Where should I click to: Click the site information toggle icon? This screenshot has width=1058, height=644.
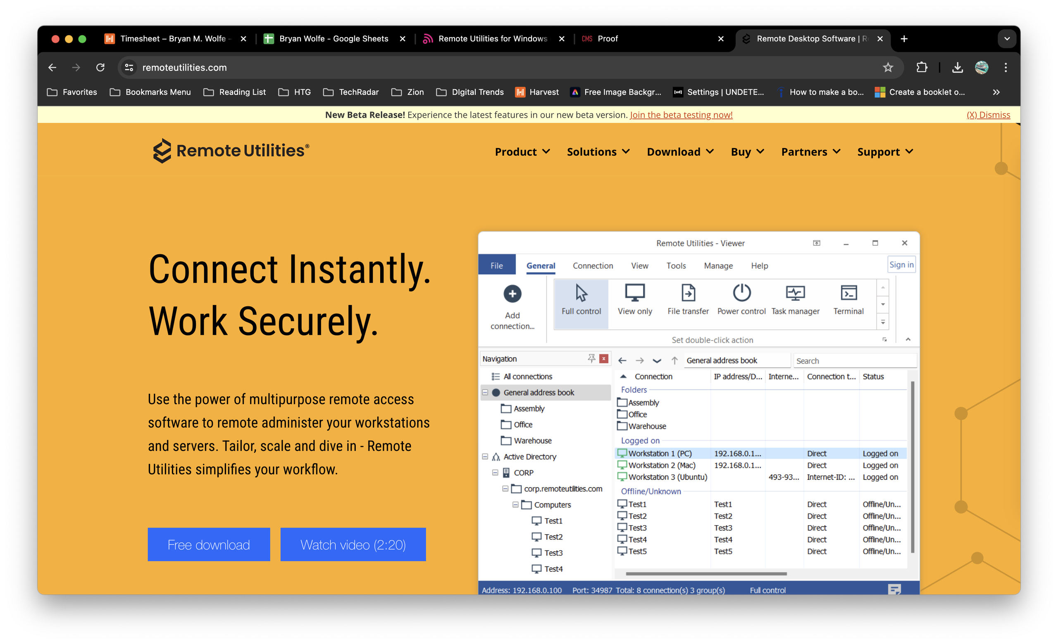129,67
